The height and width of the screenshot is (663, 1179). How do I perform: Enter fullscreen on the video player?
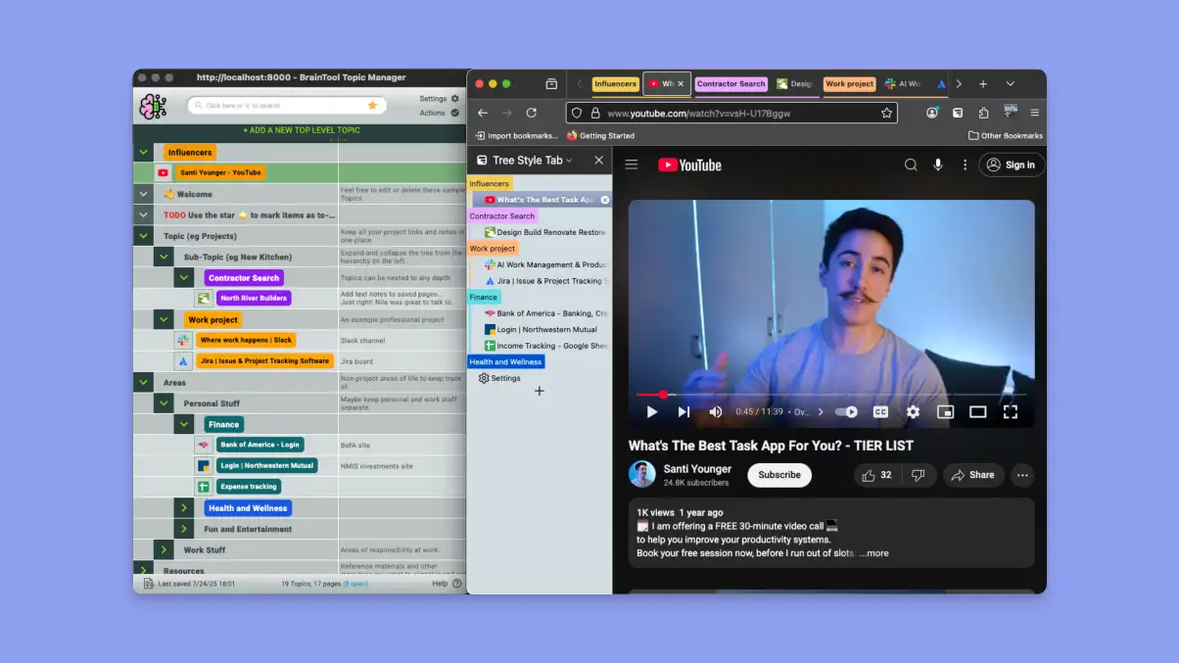click(x=1011, y=412)
